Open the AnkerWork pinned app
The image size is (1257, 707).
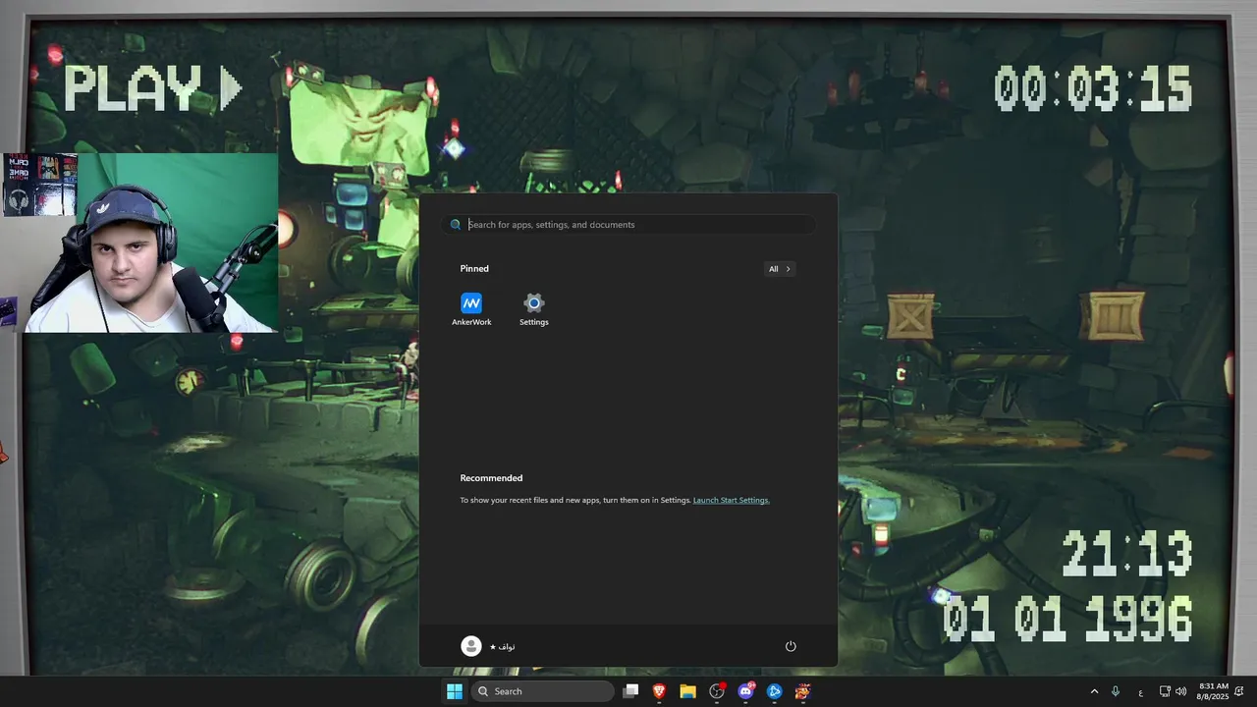[471, 308]
